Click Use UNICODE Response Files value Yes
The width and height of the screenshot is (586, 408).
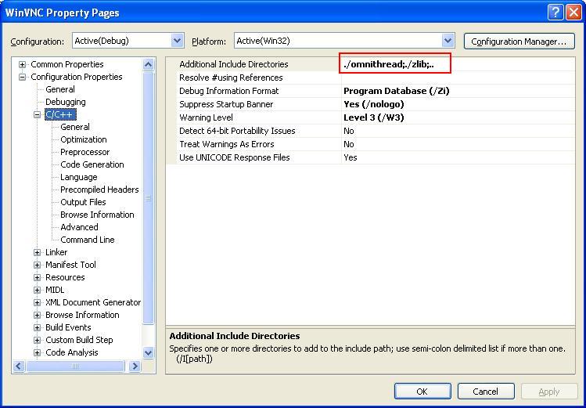[x=351, y=157]
